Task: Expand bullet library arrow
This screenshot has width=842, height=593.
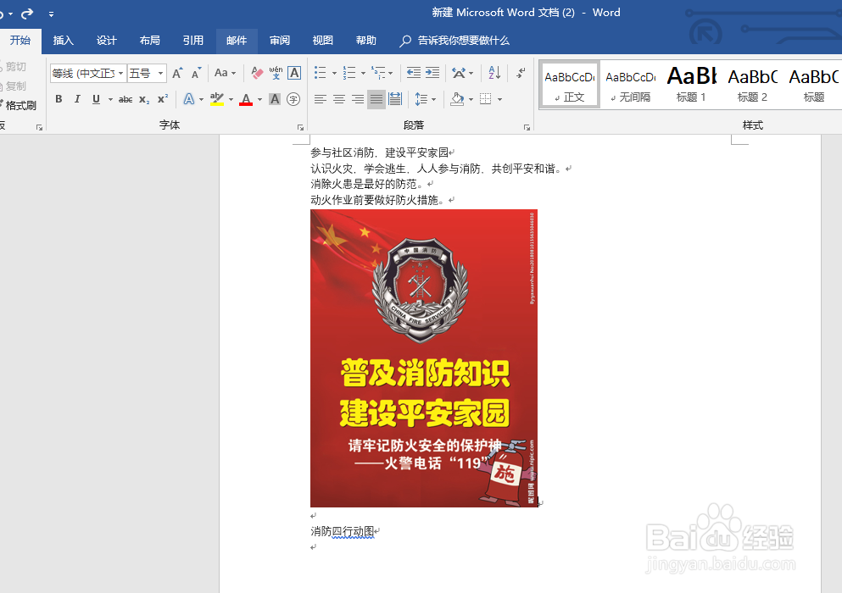Action: coord(334,73)
